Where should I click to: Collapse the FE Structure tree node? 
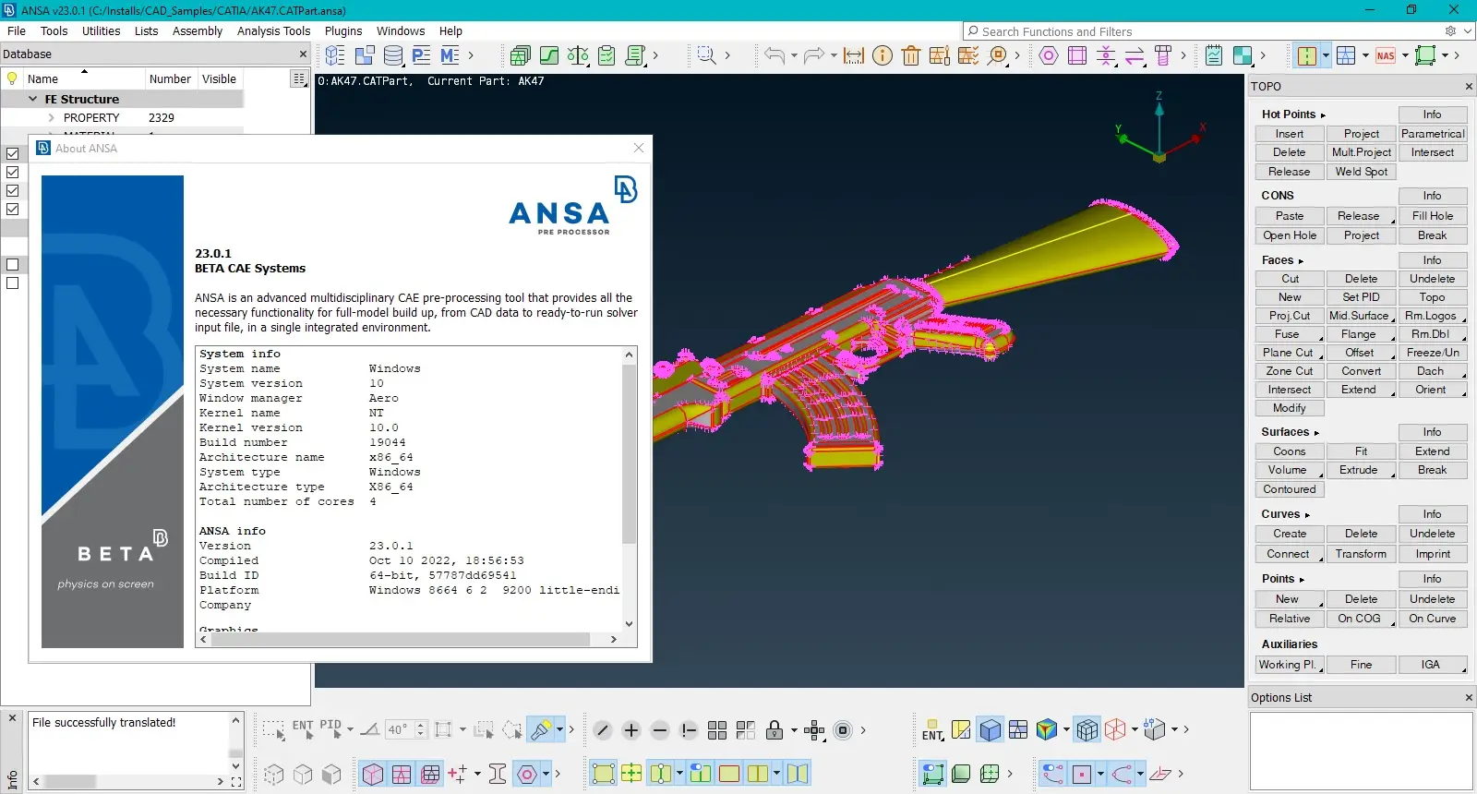[x=33, y=99]
